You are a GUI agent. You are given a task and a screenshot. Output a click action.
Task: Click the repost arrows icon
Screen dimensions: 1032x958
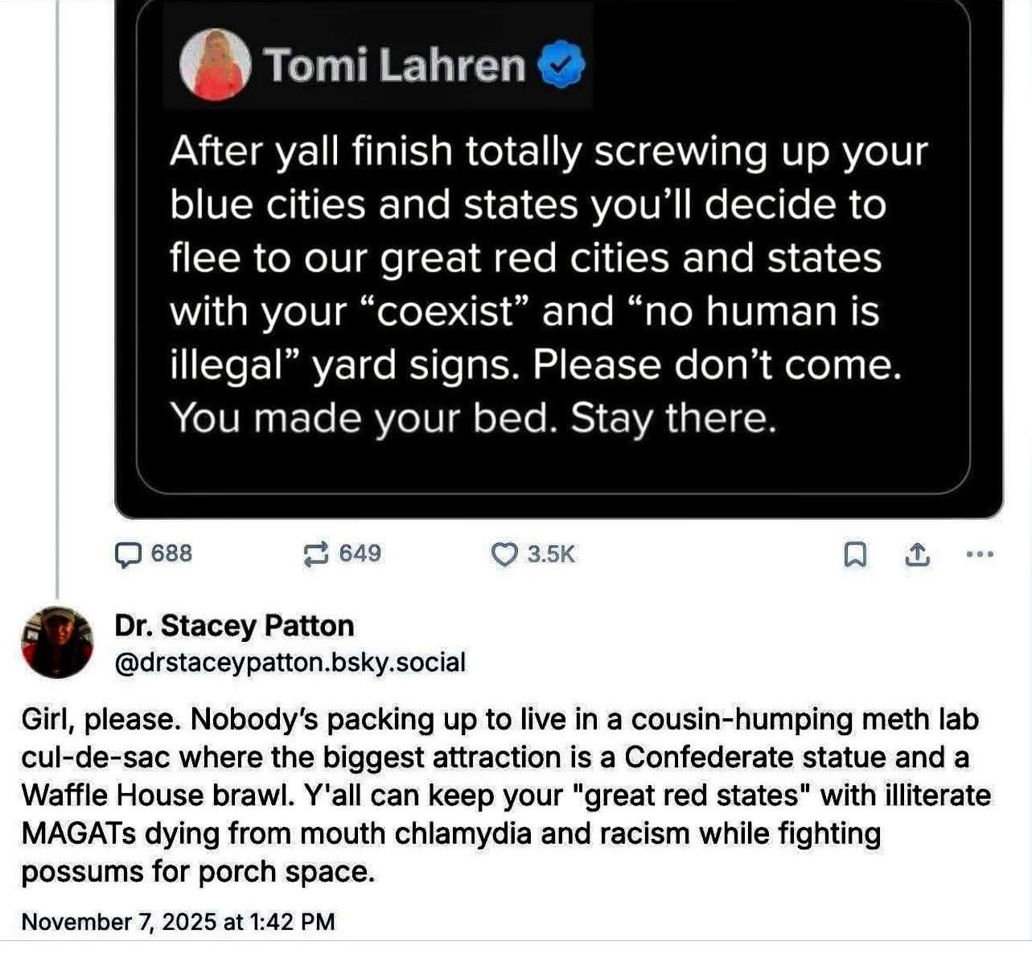(x=315, y=554)
